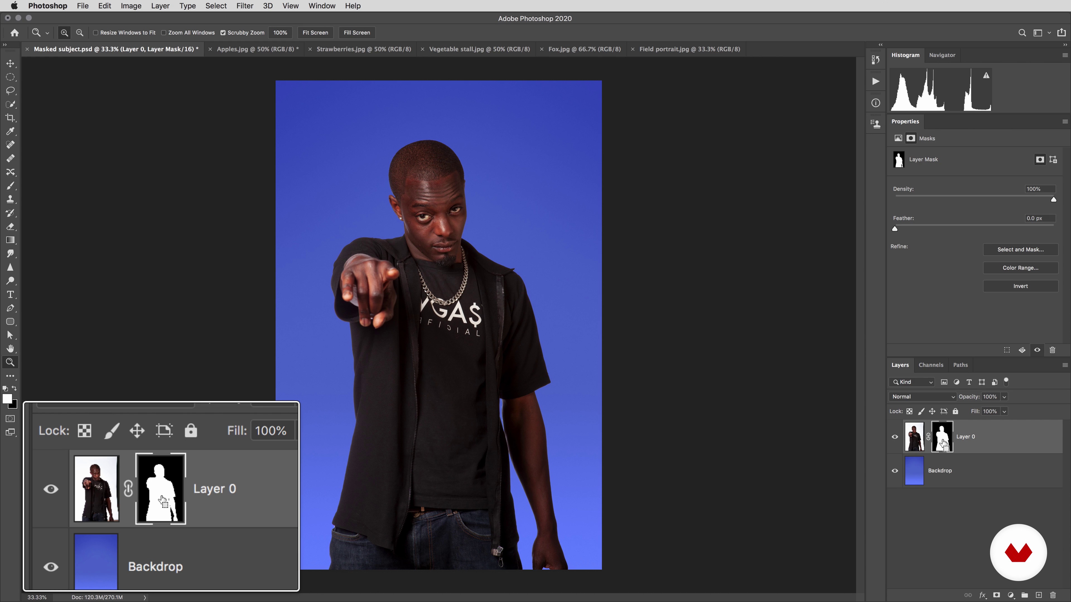
Task: Hide the Backdrop layer in Layers panel
Action: coord(895,471)
